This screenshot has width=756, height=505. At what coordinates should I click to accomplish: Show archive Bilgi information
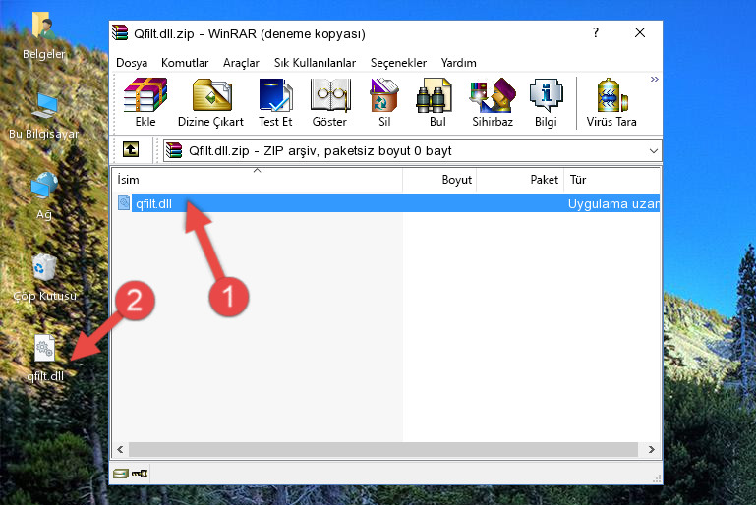(x=546, y=102)
